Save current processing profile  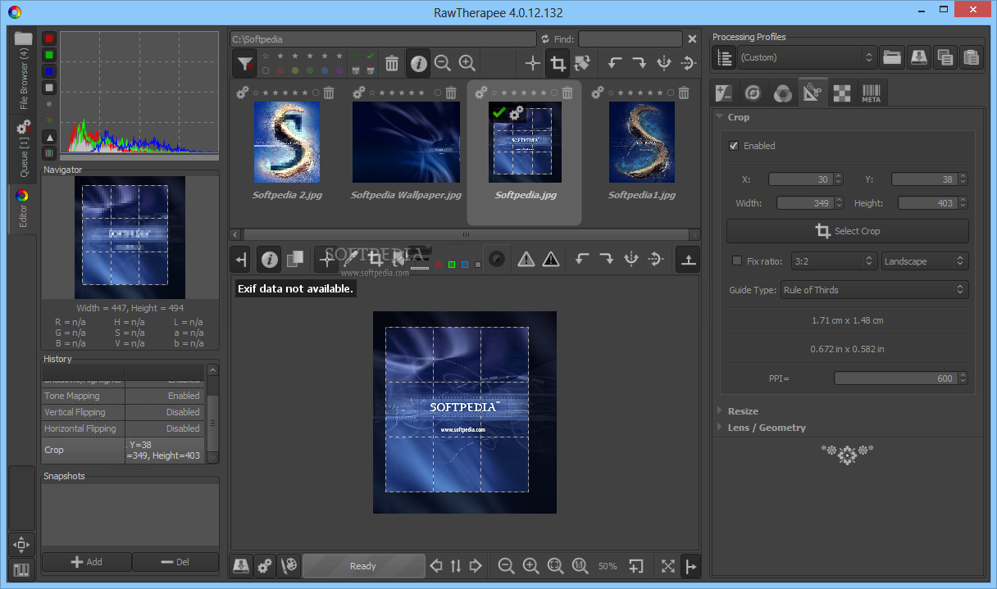pyautogui.click(x=918, y=57)
